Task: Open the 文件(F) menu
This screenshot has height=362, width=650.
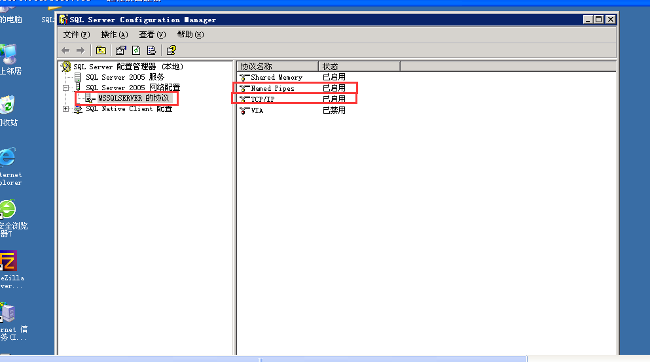Action: click(x=77, y=35)
